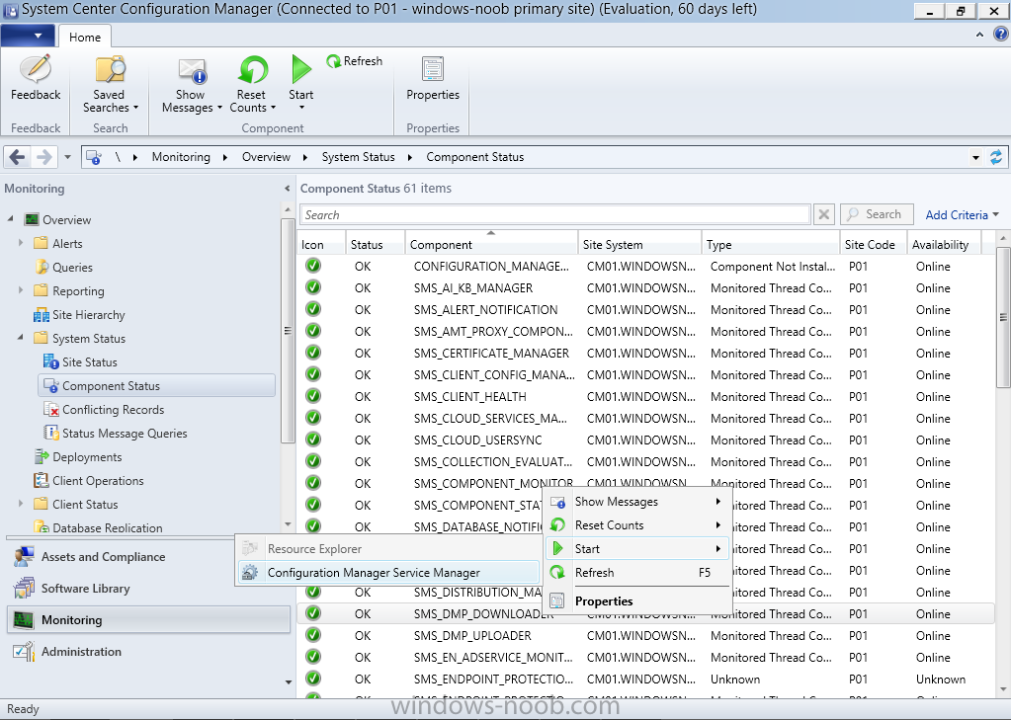Viewport: 1011px width, 720px height.
Task: Launch Configuration Manager Service Manager
Action: pyautogui.click(x=388, y=573)
